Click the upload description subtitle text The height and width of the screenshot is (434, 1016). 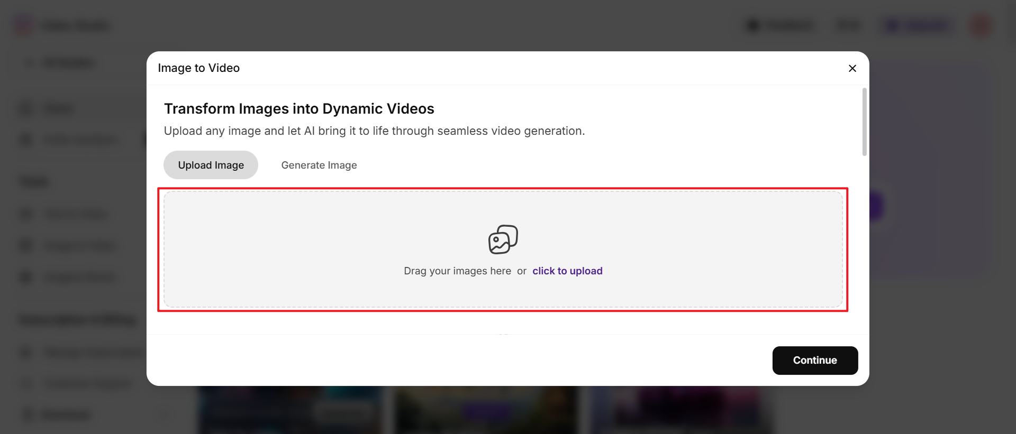pyautogui.click(x=374, y=131)
